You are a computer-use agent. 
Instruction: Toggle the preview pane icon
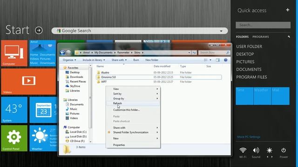[218, 60]
